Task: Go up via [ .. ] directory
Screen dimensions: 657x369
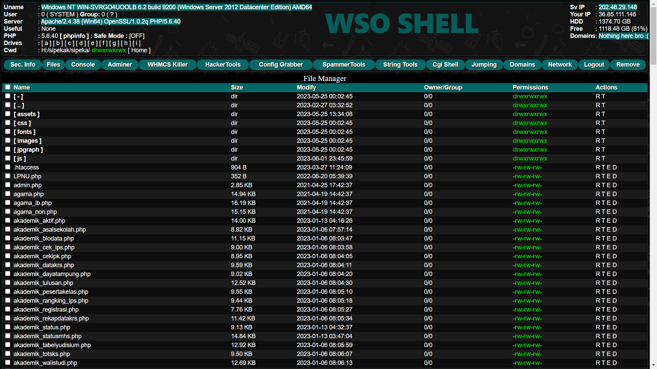Action: tap(19, 105)
